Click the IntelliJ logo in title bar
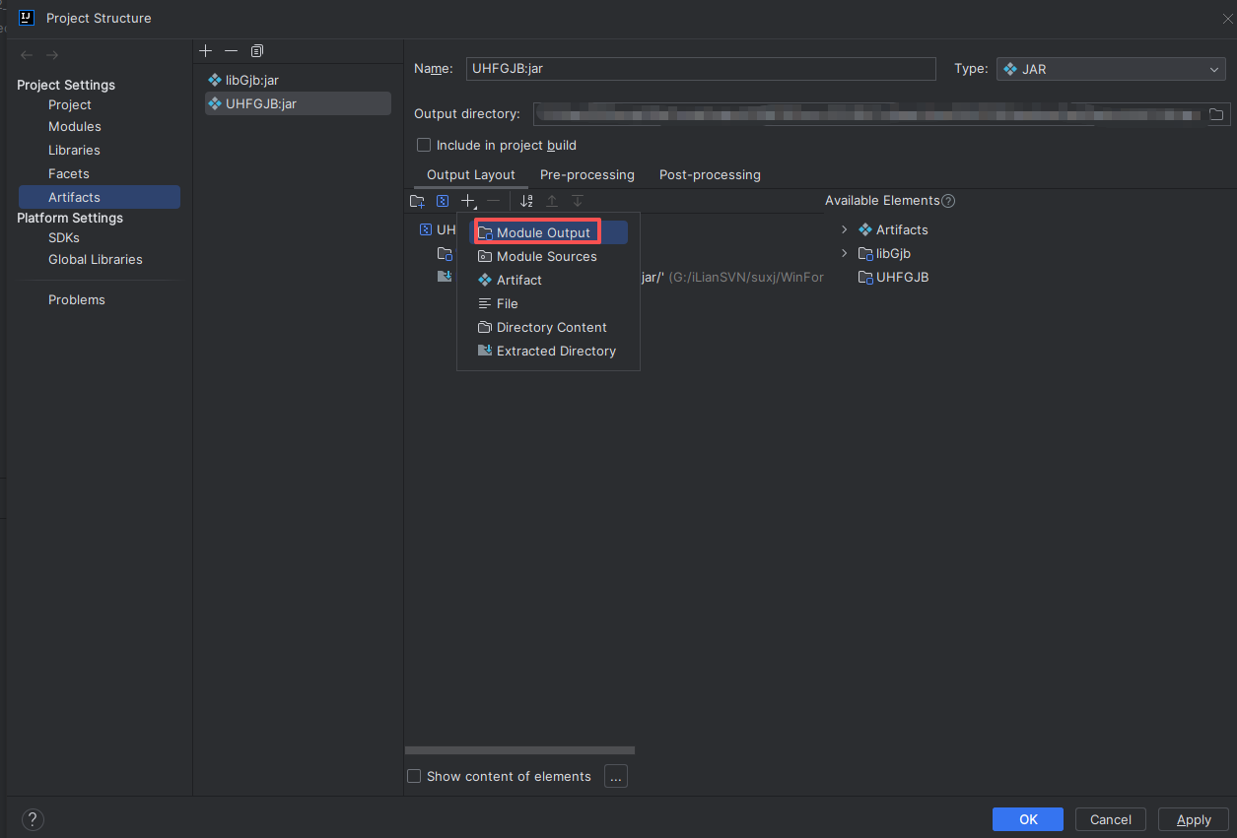This screenshot has width=1237, height=838. [x=27, y=18]
